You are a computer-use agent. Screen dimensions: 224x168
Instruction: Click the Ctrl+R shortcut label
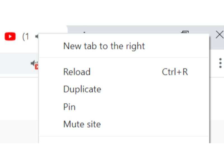click(x=175, y=72)
